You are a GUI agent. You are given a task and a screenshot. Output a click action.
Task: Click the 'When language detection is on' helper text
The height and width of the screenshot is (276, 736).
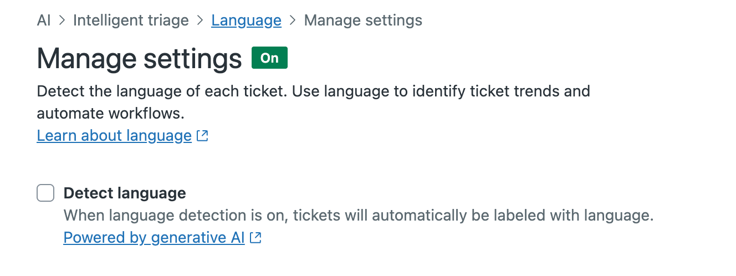[x=175, y=215]
